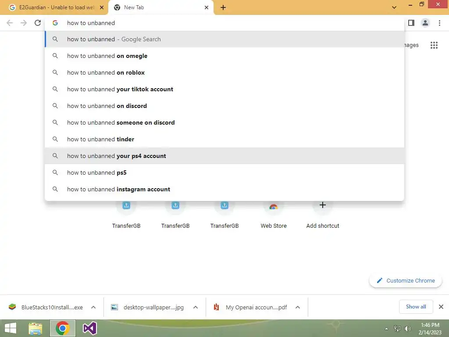449x337 pixels.
Task: Select 'how to unbanned your tiktok account'
Action: click(x=224, y=89)
